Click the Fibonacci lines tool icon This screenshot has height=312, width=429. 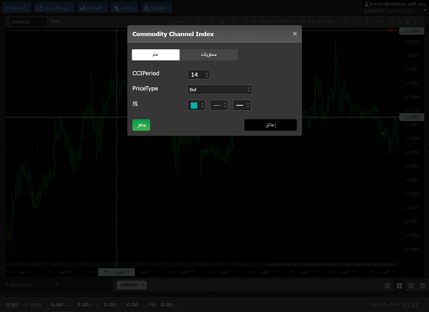[345, 22]
